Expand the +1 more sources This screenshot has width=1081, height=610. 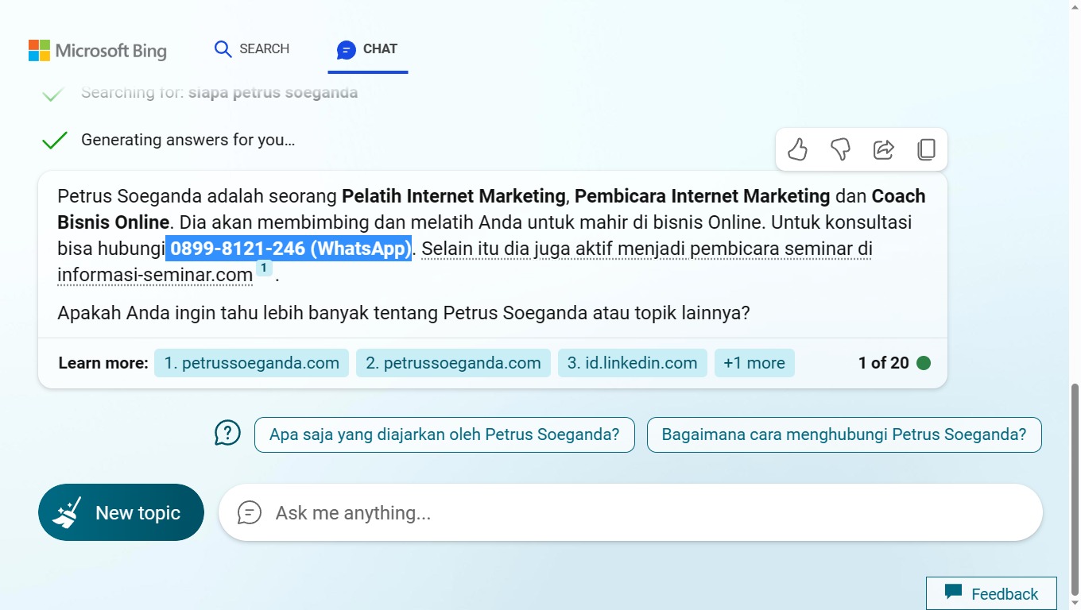point(754,363)
